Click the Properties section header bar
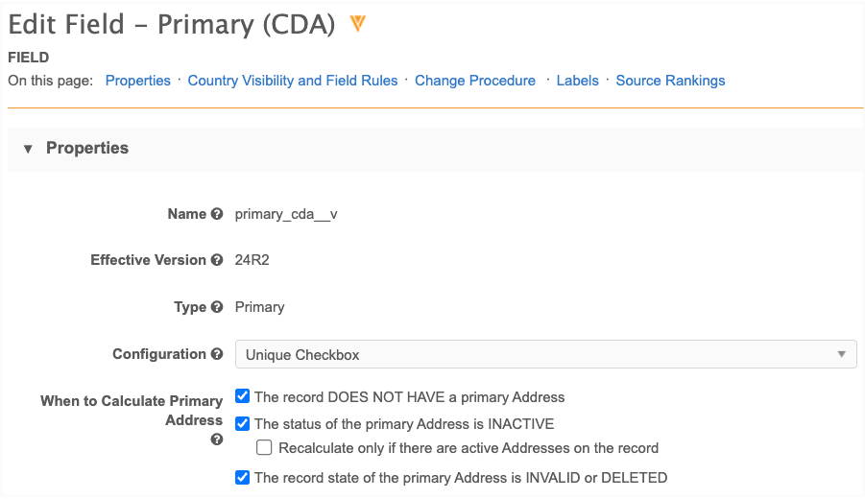 pyautogui.click(x=432, y=149)
